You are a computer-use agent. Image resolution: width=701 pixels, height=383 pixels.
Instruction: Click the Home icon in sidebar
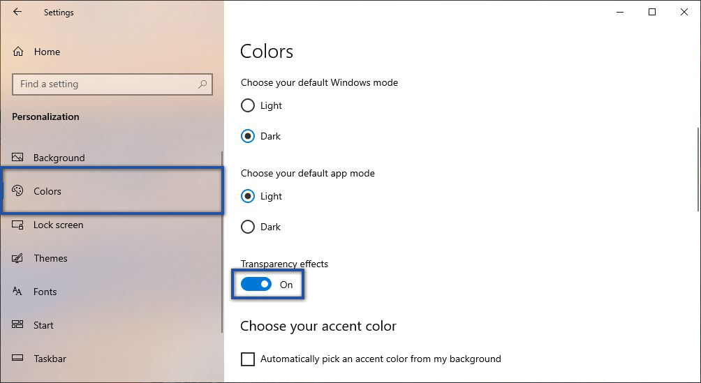point(18,52)
